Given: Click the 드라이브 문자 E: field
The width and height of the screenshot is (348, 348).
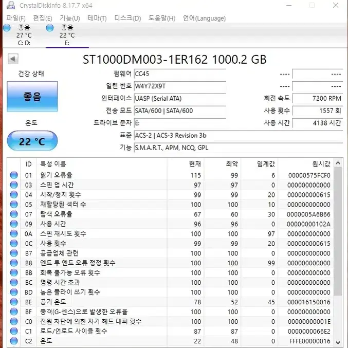Looking at the screenshot, I should click(180, 123).
